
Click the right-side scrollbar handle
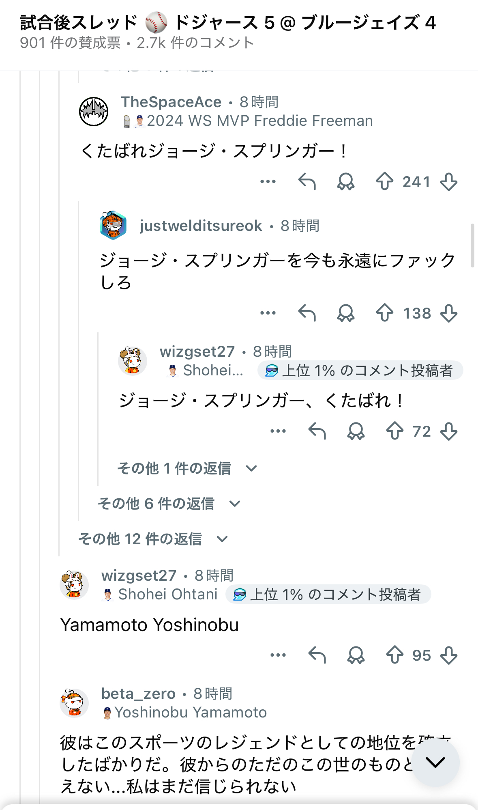coord(472,245)
